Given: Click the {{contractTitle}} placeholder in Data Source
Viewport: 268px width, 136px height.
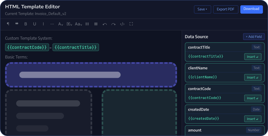Looking at the screenshot, I should pos(206,56).
